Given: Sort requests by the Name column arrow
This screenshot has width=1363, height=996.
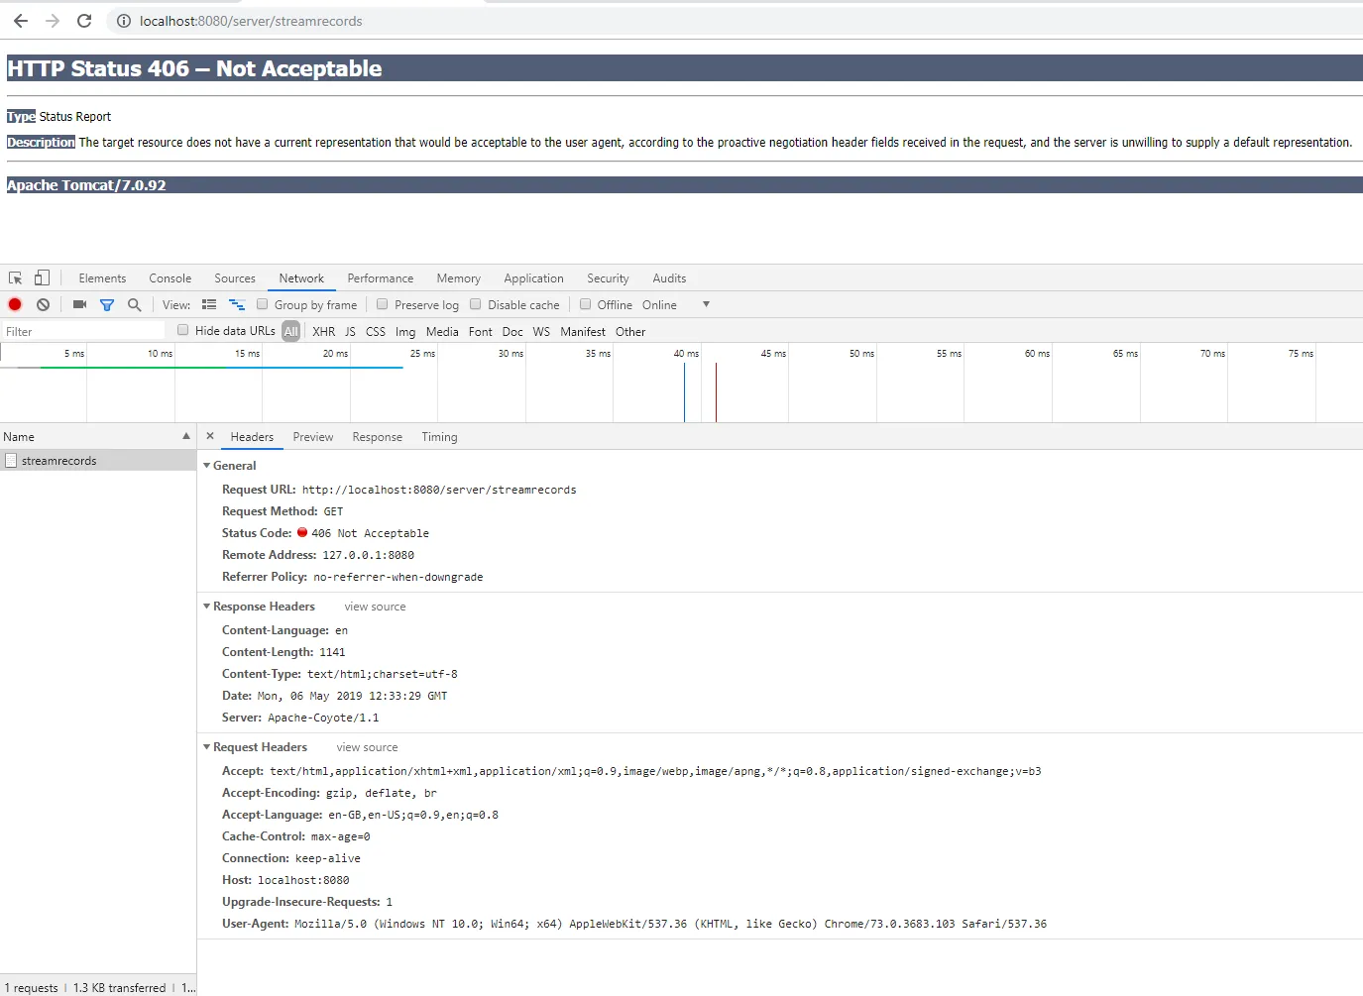Looking at the screenshot, I should (x=186, y=437).
